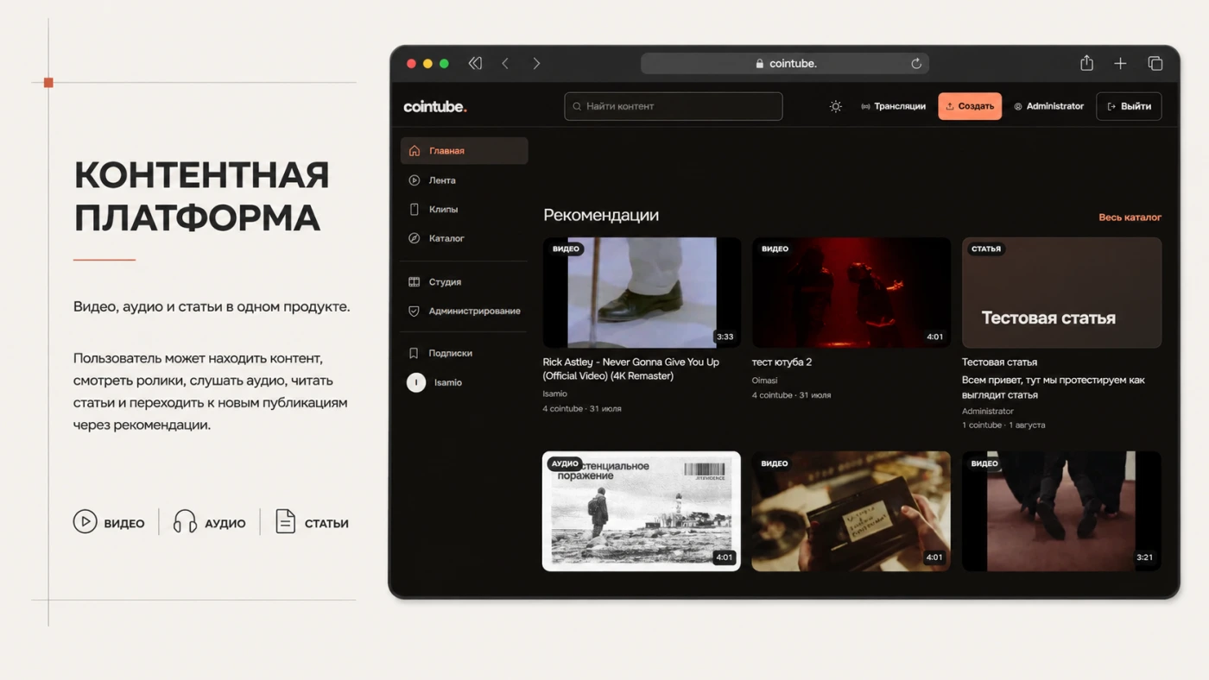1209x680 pixels.
Task: Click the АУДИО headphones icon on slide
Action: tap(185, 521)
